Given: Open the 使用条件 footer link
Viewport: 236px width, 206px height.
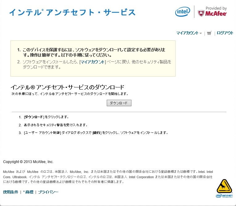Looking at the screenshot, I should point(10,192).
